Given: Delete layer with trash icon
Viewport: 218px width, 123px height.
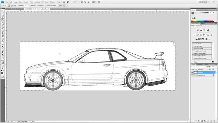Looking at the screenshot, I should point(214,121).
